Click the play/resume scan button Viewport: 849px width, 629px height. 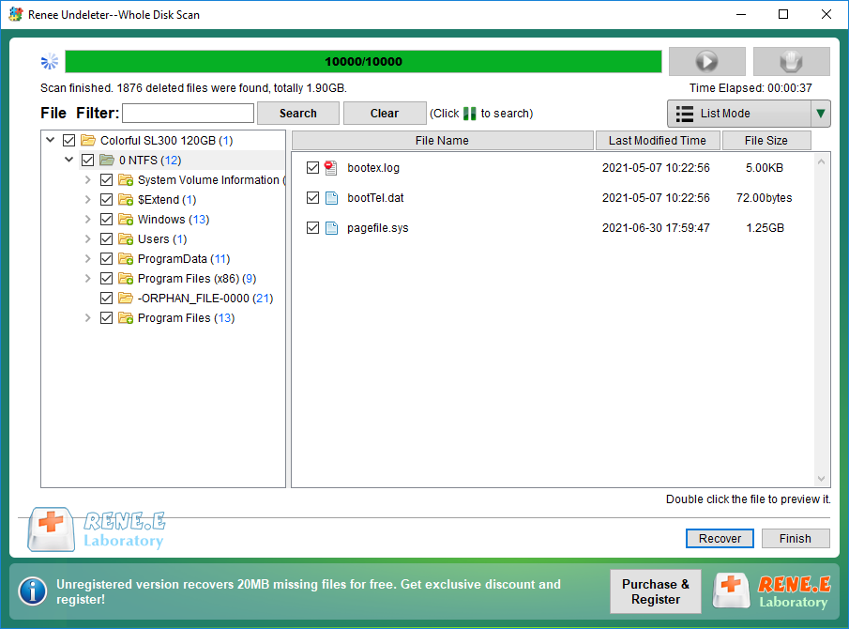tap(706, 61)
